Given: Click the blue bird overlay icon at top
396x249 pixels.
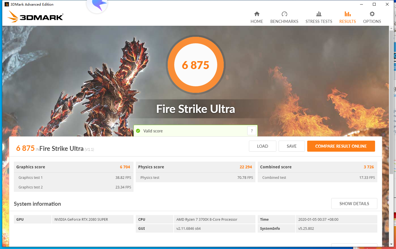Looking at the screenshot, I should point(97,6).
